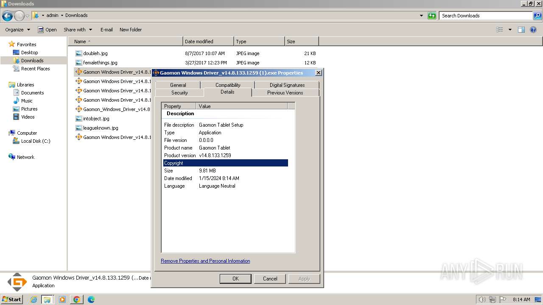
Task: Click the Start button
Action: pos(11,299)
